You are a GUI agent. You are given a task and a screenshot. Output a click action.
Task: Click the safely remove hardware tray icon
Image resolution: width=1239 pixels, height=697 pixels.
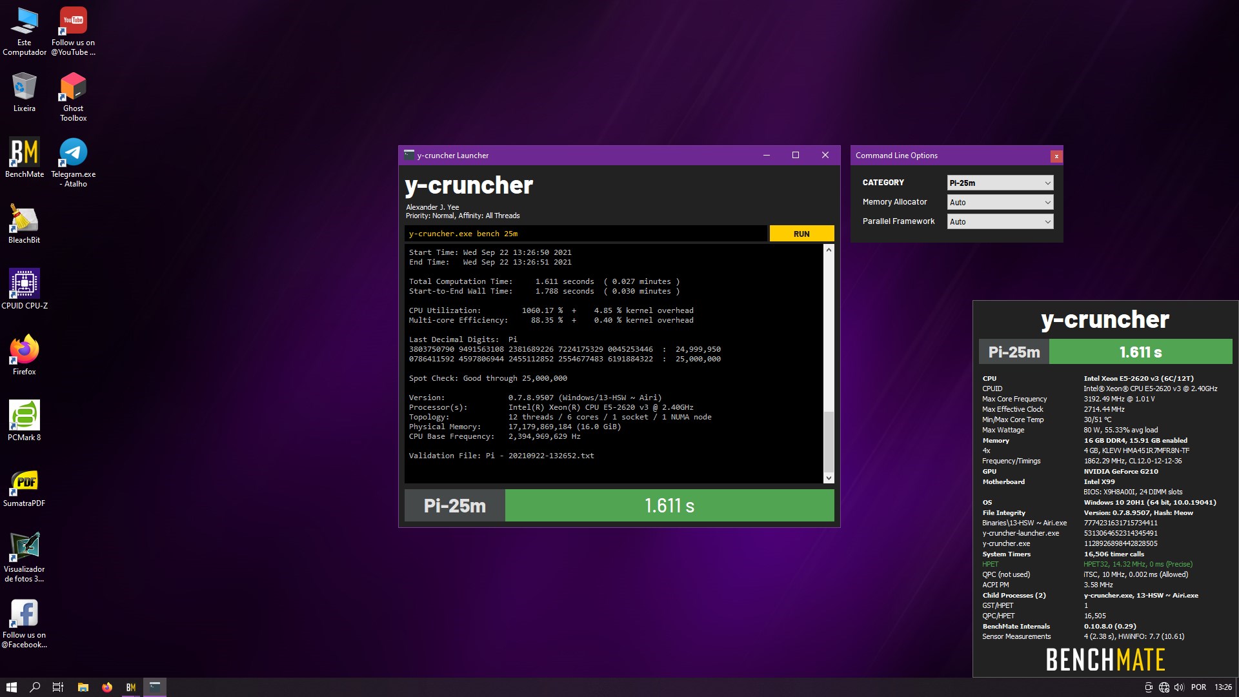point(1149,687)
